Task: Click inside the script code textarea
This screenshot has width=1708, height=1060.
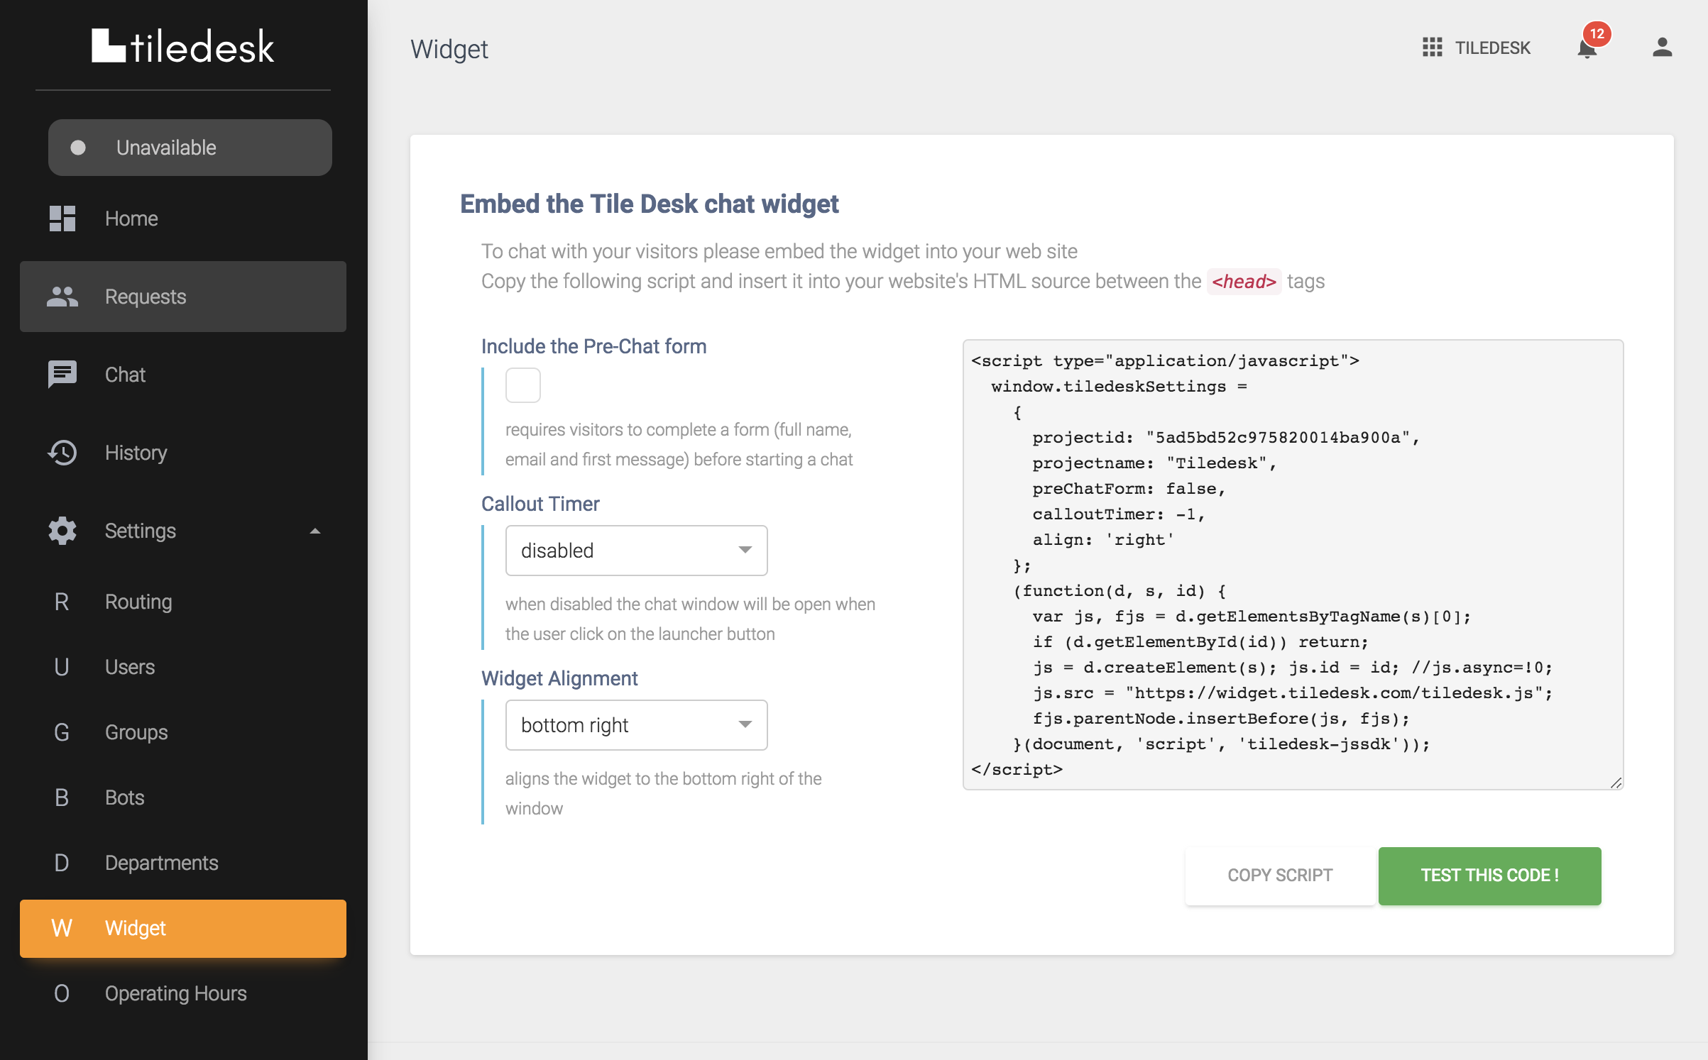Action: [x=1293, y=565]
